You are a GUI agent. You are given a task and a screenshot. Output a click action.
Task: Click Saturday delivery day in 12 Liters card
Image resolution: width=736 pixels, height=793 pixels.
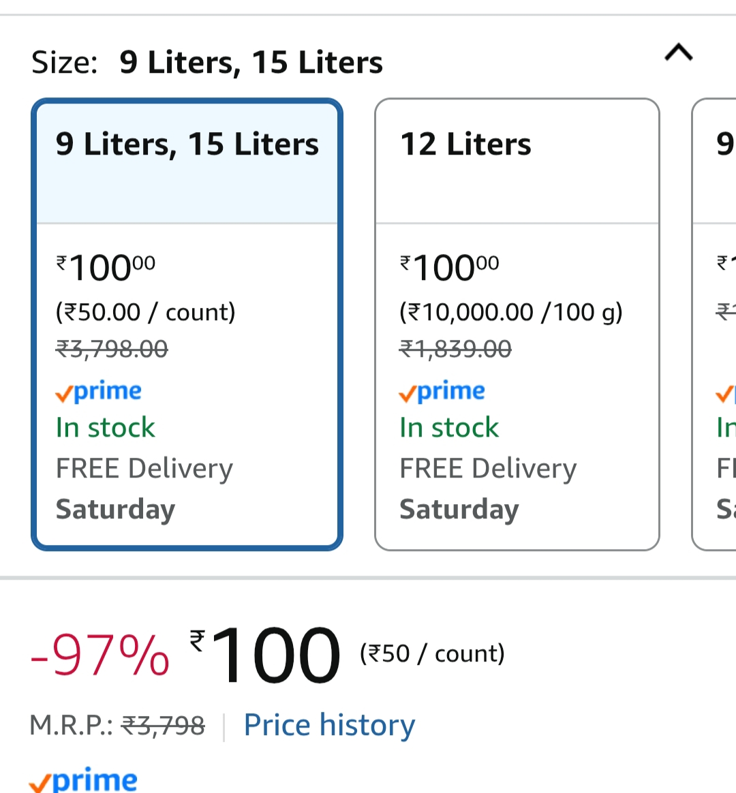[459, 510]
